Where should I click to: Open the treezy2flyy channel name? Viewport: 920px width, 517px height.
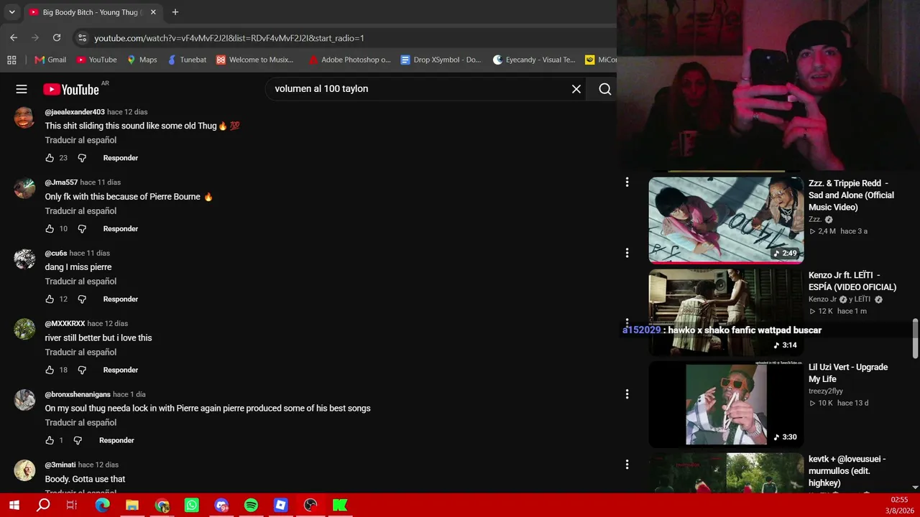[x=826, y=391]
